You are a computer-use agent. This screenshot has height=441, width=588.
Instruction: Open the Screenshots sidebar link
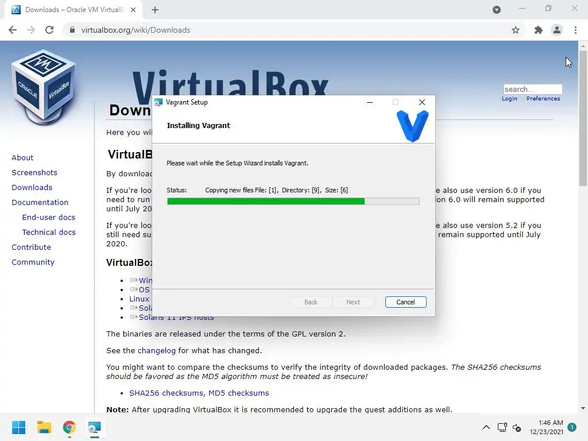(34, 172)
